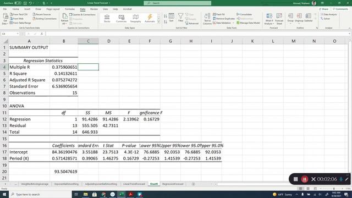The height and width of the screenshot is (198, 352).
Task: Click From Web import option
Action: tap(16, 19)
